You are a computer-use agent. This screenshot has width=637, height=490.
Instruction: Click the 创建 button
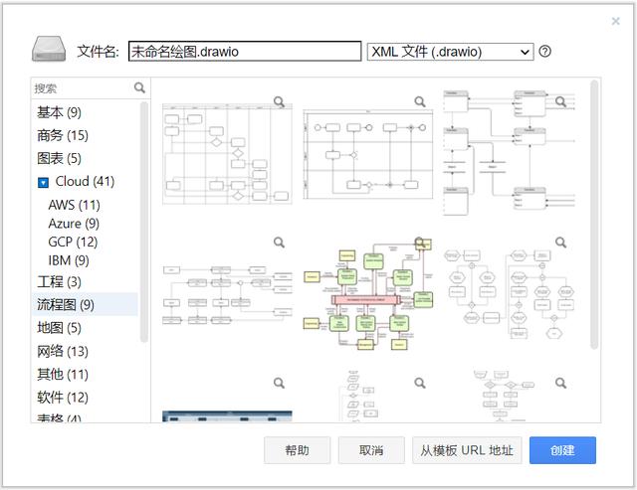point(562,450)
